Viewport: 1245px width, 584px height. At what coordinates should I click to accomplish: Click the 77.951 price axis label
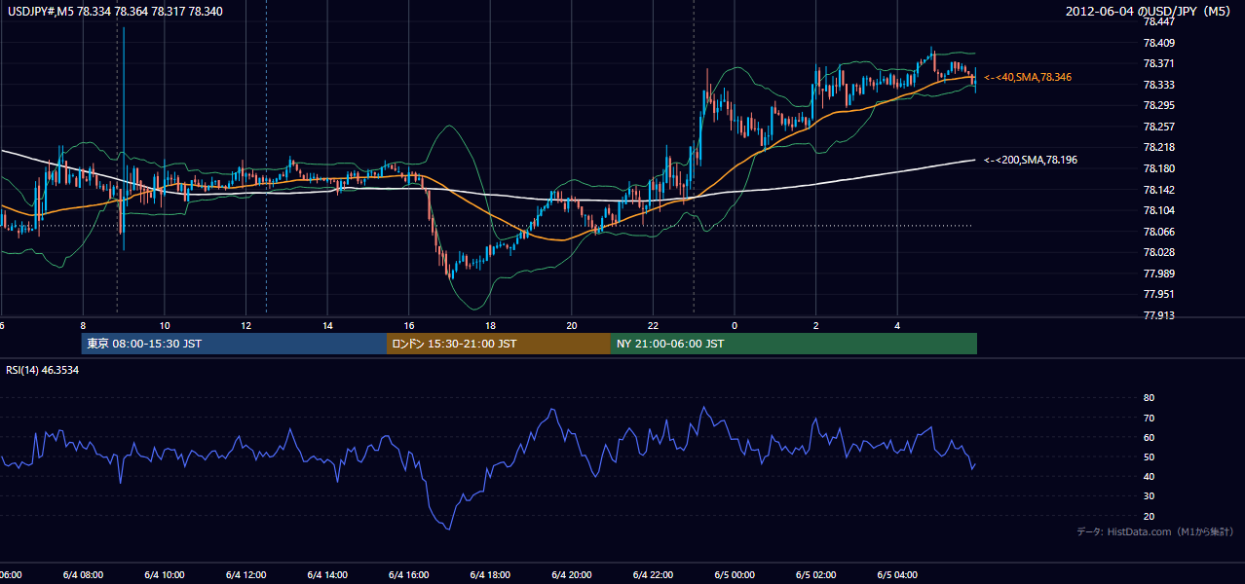point(1159,294)
